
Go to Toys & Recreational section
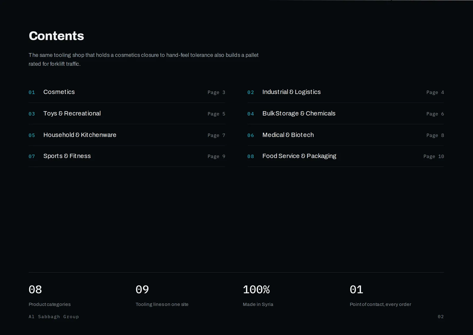(127, 114)
